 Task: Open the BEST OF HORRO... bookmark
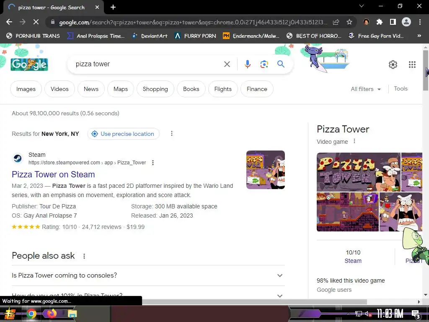314,36
